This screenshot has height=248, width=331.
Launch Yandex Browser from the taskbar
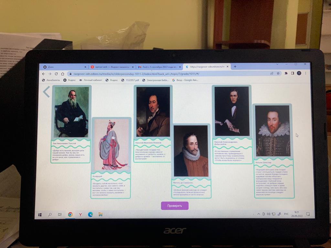click(x=80, y=215)
